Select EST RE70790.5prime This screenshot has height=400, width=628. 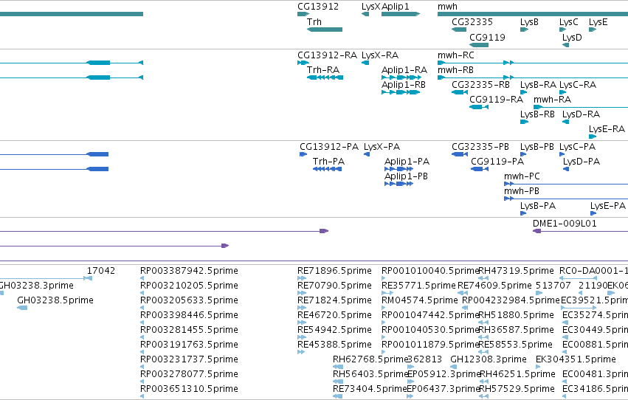coord(334,286)
